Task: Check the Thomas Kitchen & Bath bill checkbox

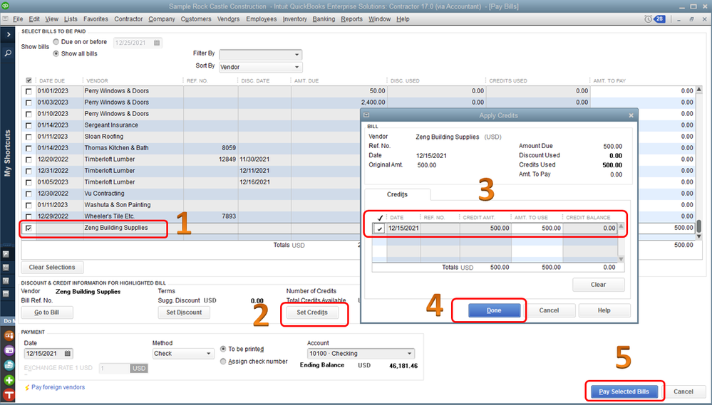Action: (29, 148)
